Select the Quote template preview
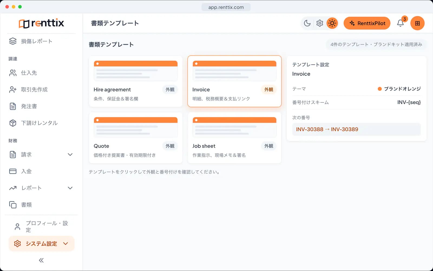The width and height of the screenshot is (433, 271). [136, 127]
